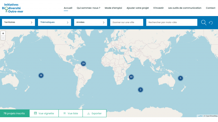
Task: Click the Exporter button
Action: (x=94, y=113)
